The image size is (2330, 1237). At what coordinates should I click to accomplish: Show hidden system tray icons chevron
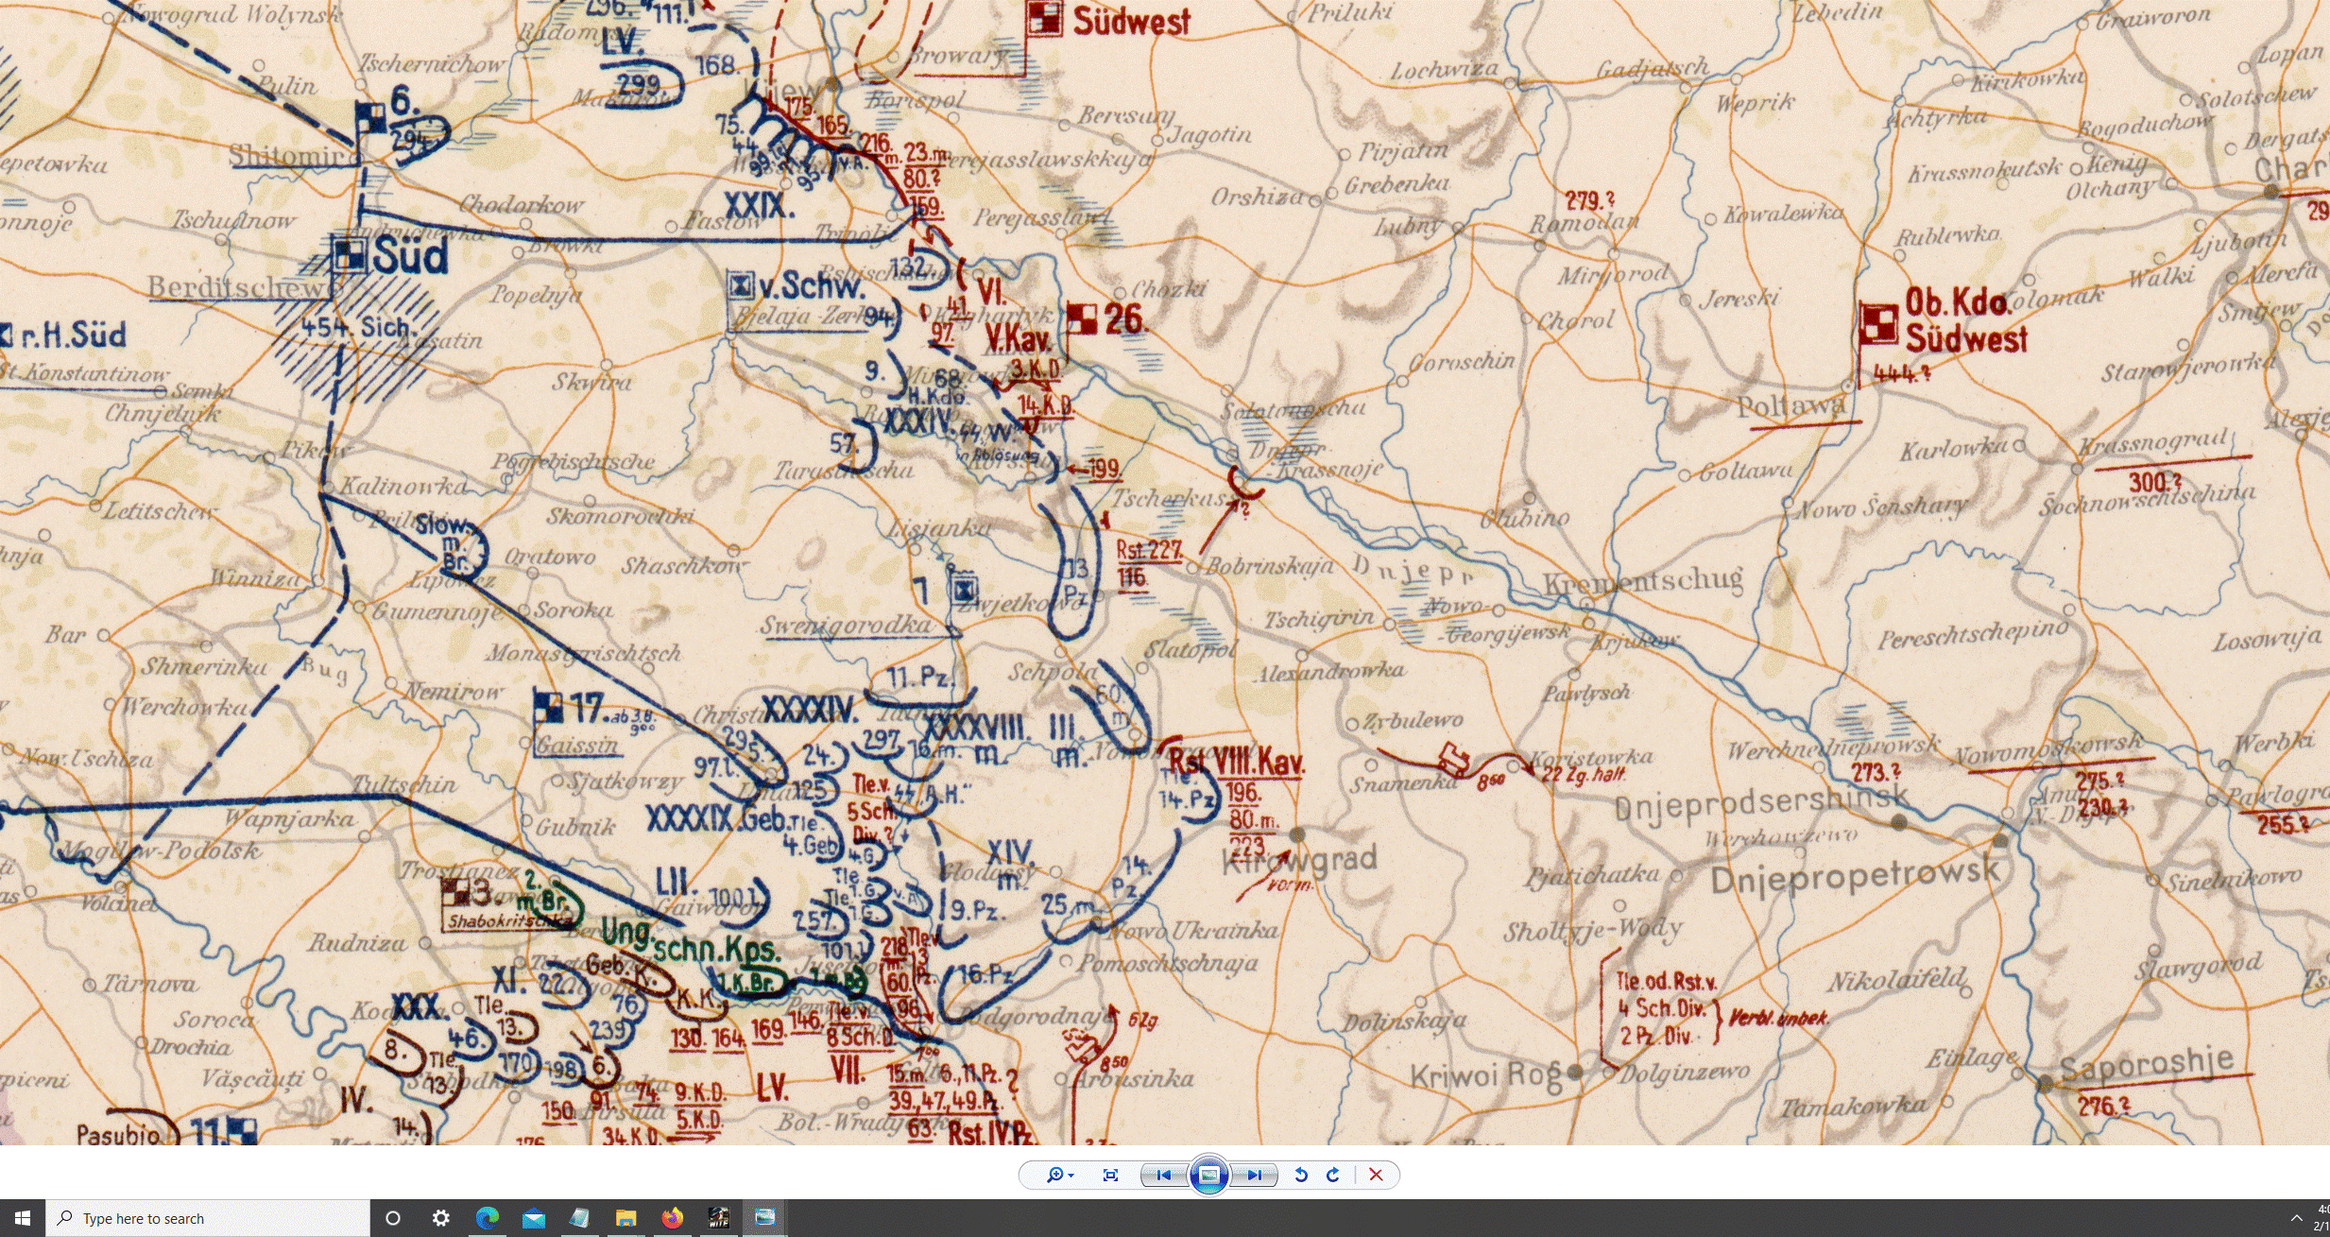(x=2296, y=1218)
